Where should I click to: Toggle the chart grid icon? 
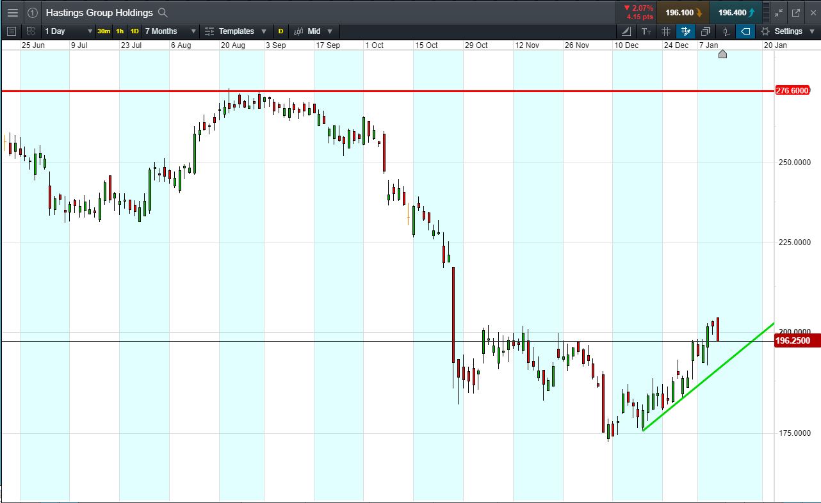pos(666,31)
